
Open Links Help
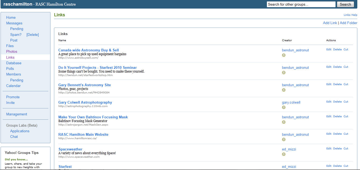pos(350,15)
